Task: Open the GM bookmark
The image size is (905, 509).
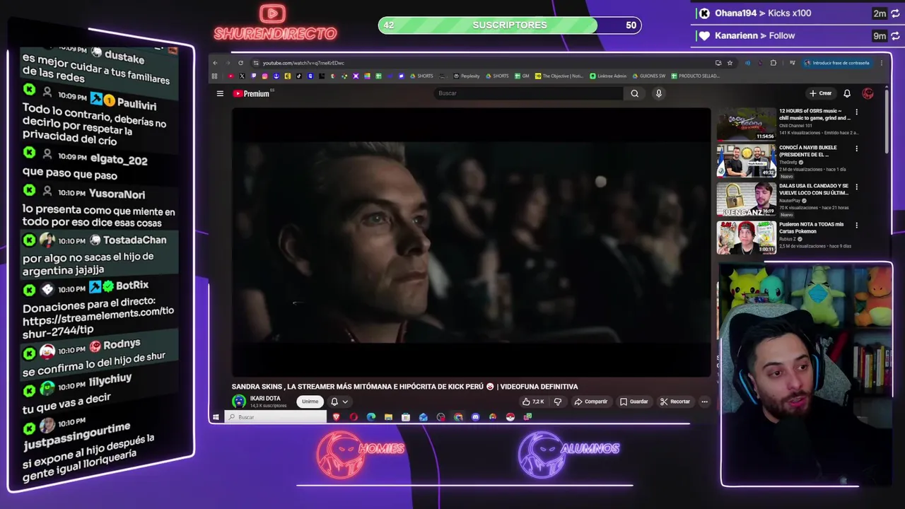Action: click(x=522, y=76)
